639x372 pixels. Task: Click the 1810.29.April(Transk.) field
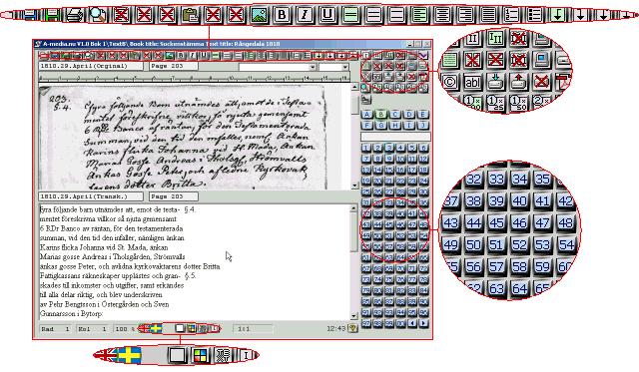tap(91, 196)
